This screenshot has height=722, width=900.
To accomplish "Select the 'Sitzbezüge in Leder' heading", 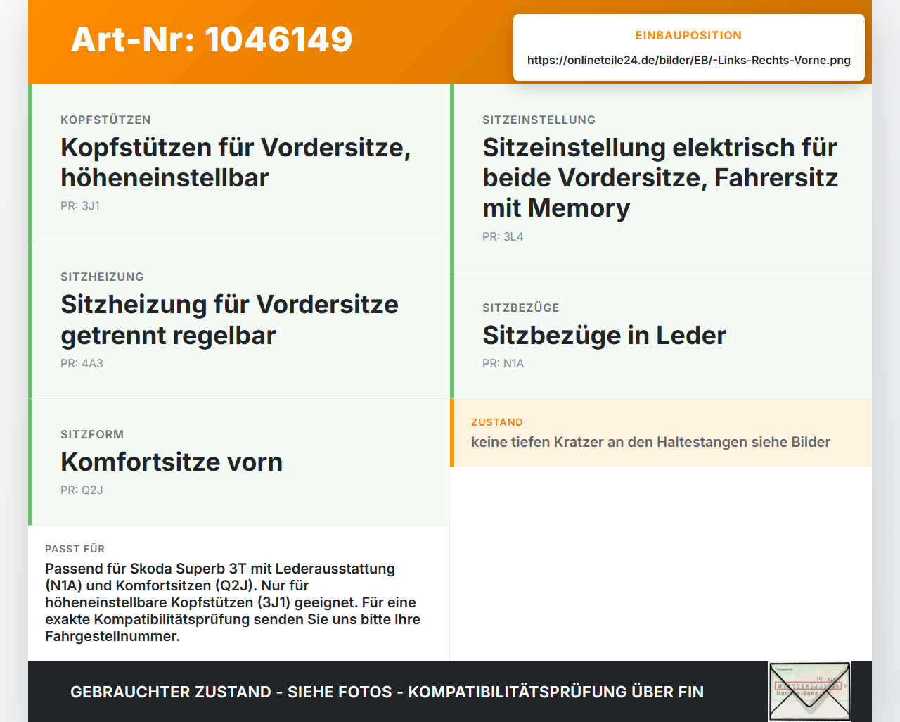I will (x=604, y=336).
